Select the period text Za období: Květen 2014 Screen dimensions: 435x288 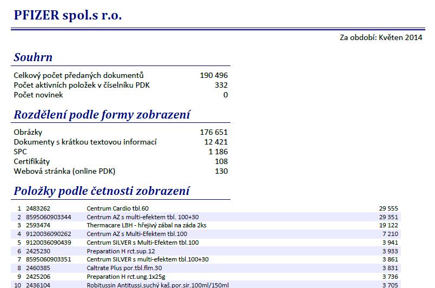point(381,37)
